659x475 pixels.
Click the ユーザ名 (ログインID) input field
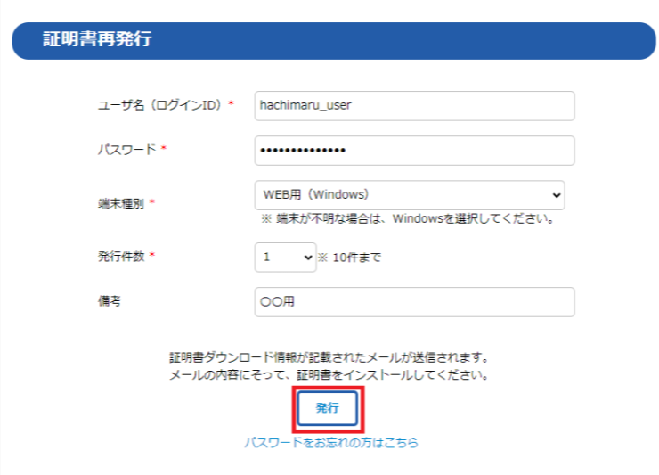(414, 105)
